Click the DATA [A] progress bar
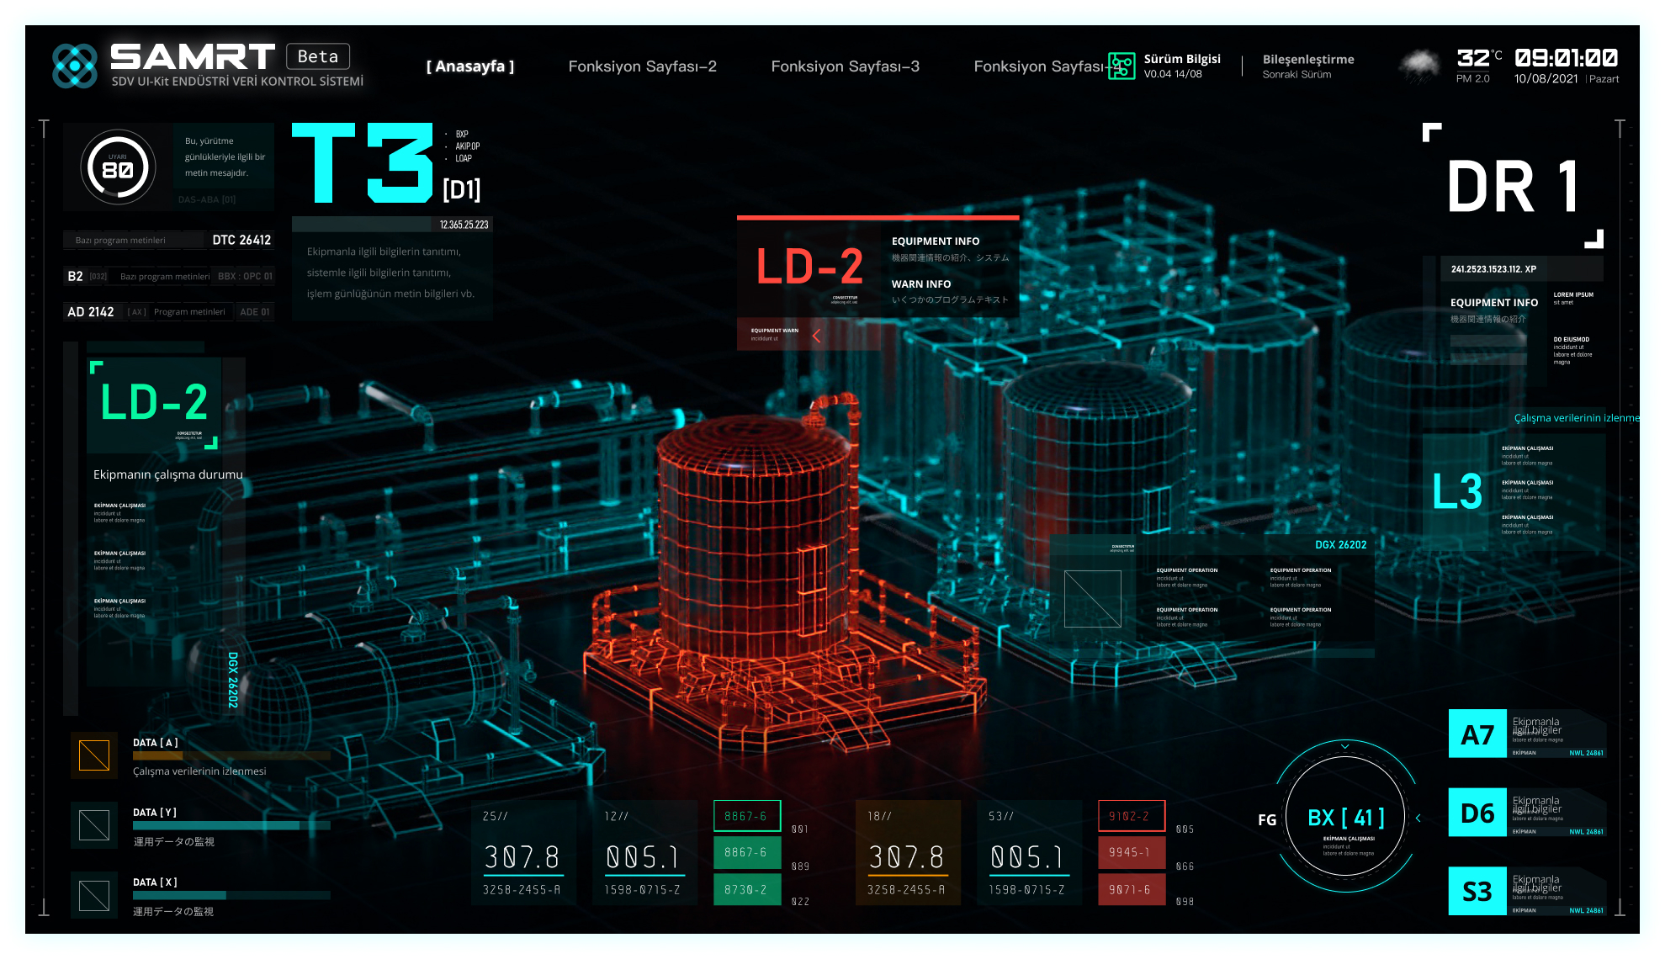 click(x=231, y=755)
